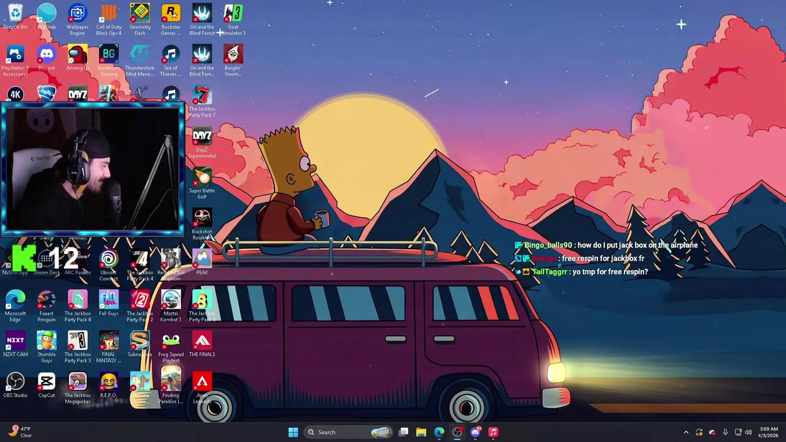Select the ClipGrab desktop shortcut
This screenshot has height=442, width=786.
pyautogui.click(x=46, y=17)
